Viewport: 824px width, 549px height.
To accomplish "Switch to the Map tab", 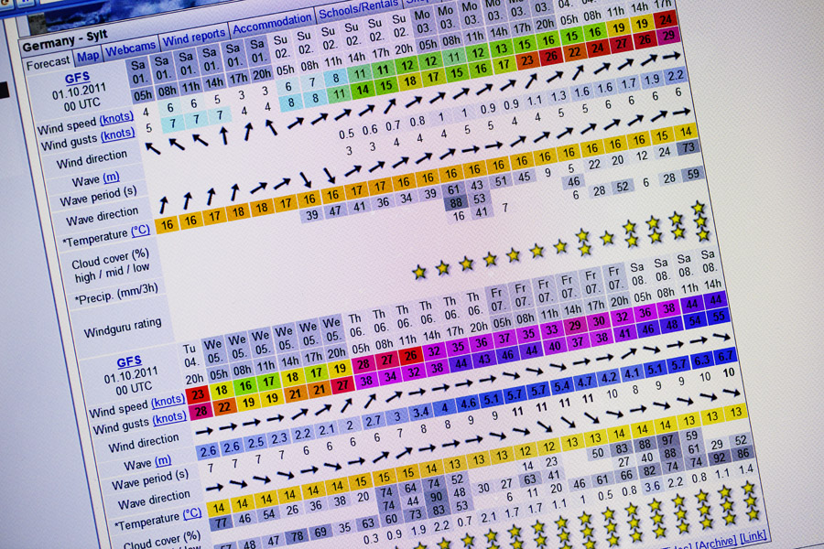I will click(88, 56).
